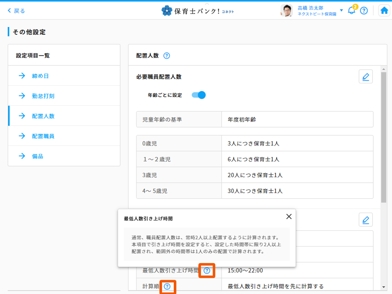Edit 必要職員配置人数 with pencil icon
Image resolution: width=392 pixels, height=294 pixels.
[366, 76]
